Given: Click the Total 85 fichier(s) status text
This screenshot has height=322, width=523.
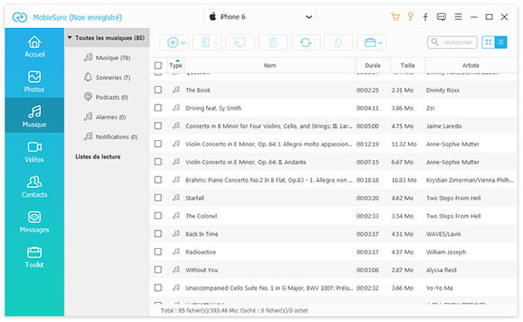Looking at the screenshot, I should point(234,311).
